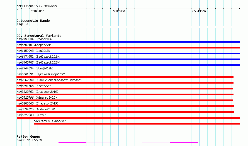Select the red bar under nsv555215
The width and height of the screenshot is (248, 146).
(128, 48)
